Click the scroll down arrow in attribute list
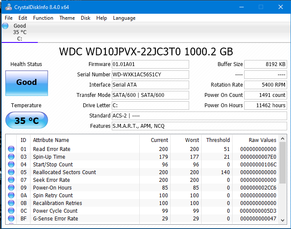 pyautogui.click(x=282, y=220)
